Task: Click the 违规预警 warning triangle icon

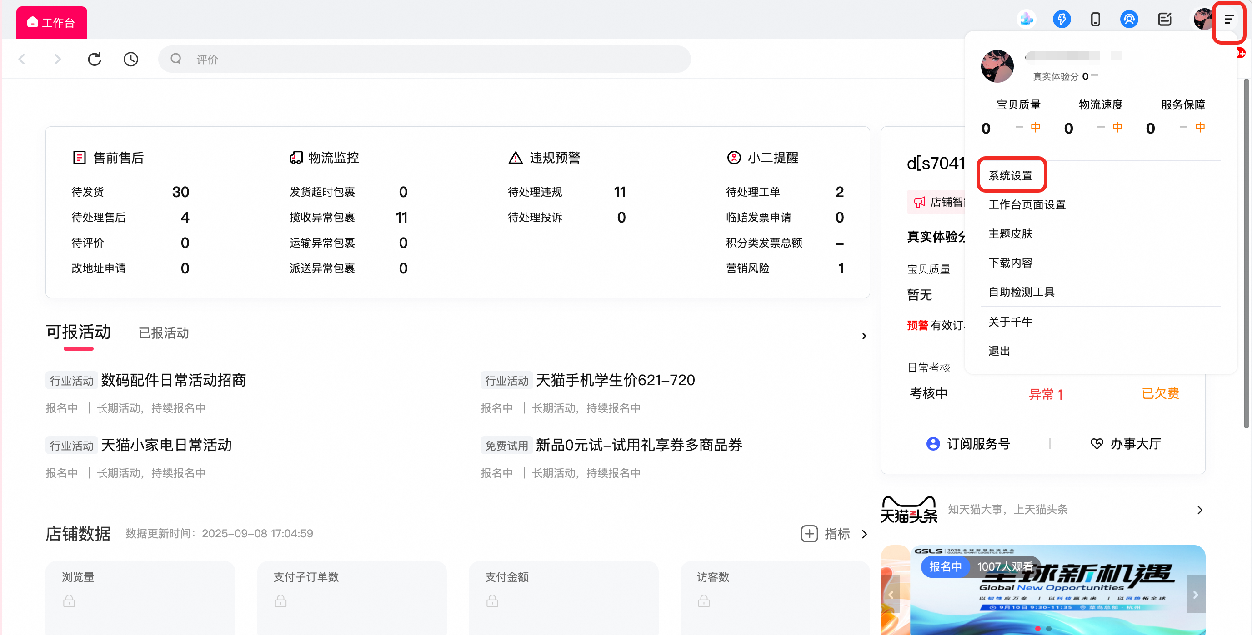Action: [515, 158]
